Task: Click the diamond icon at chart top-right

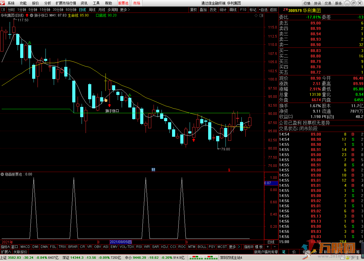Action: [256, 15]
